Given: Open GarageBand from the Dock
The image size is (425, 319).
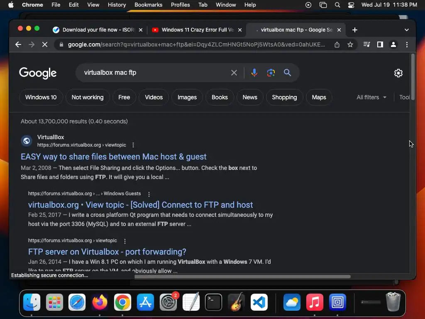Looking at the screenshot, I should click(236, 302).
